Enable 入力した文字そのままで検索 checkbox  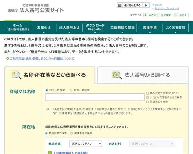[x=147, y=98]
